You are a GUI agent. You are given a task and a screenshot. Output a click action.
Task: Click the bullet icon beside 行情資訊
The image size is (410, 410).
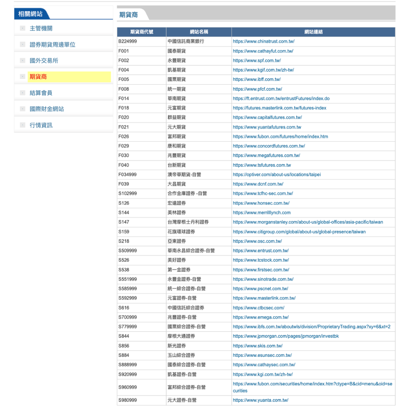[22, 125]
